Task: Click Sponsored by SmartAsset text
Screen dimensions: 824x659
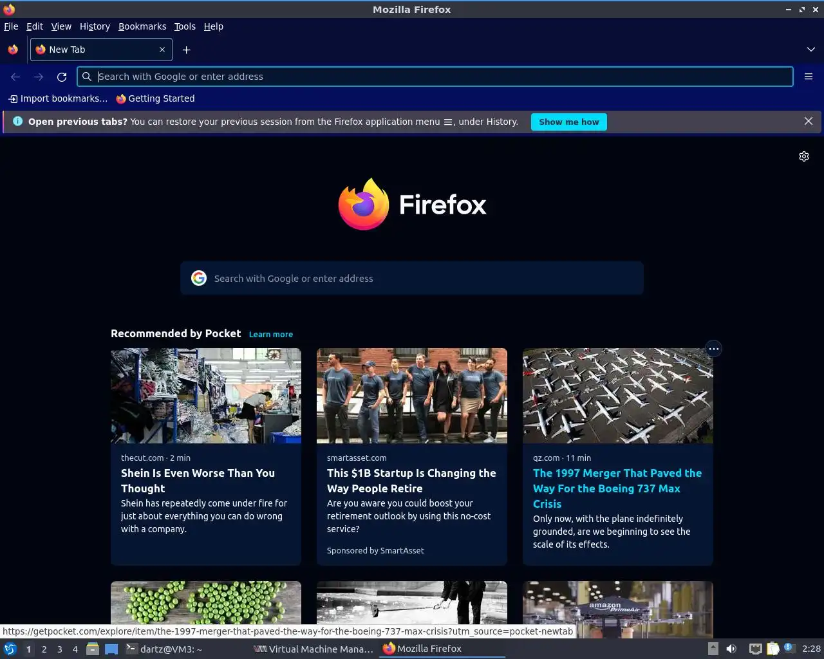Action: [375, 551]
